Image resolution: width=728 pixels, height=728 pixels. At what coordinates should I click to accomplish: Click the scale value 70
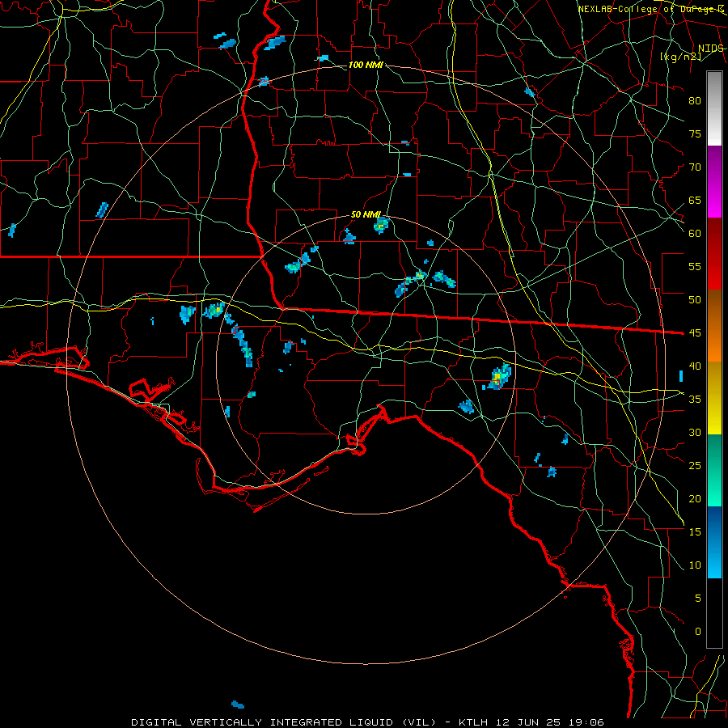695,167
